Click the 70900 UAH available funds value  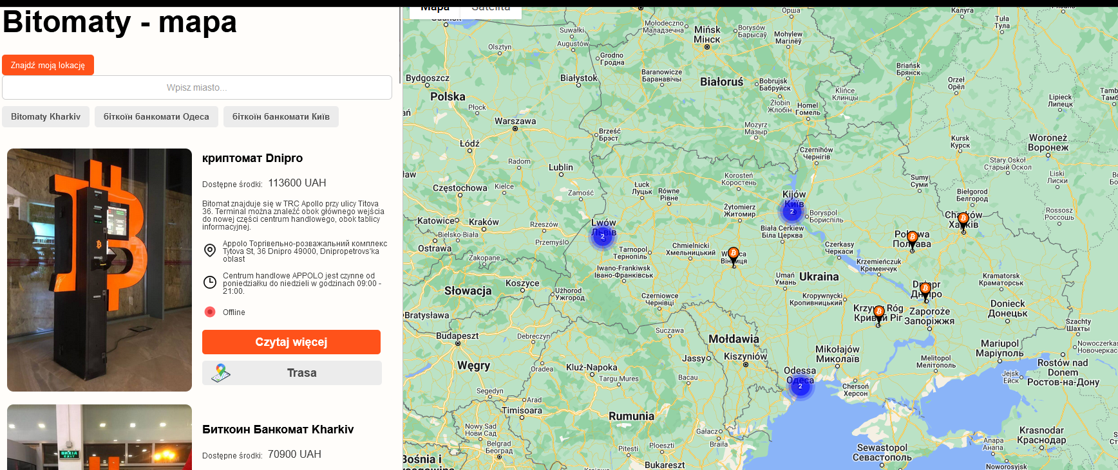click(x=294, y=455)
